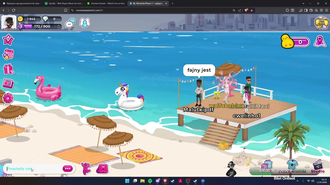Open the teal t-shirt wardrobe icon
Image resolution: width=330 pixels, height=185 pixels.
[x=292, y=165]
